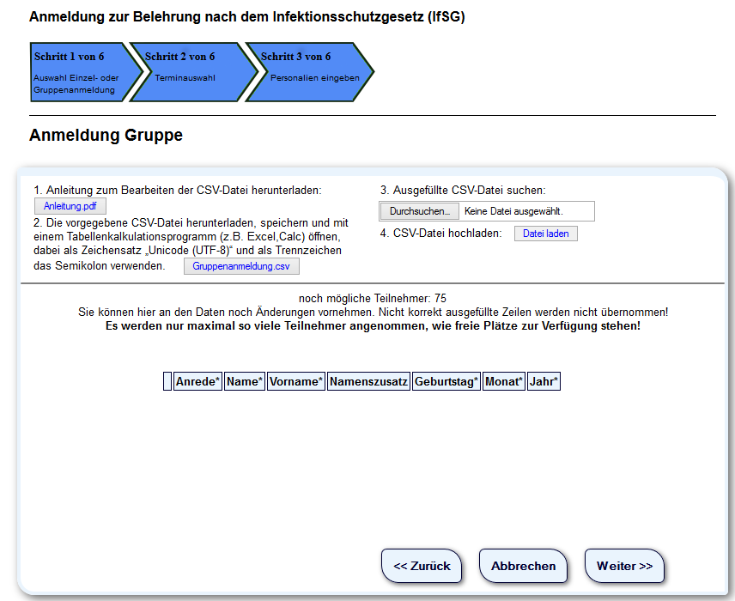Go back with the << Zurück button
Image resolution: width=735 pixels, height=601 pixels.
(422, 566)
